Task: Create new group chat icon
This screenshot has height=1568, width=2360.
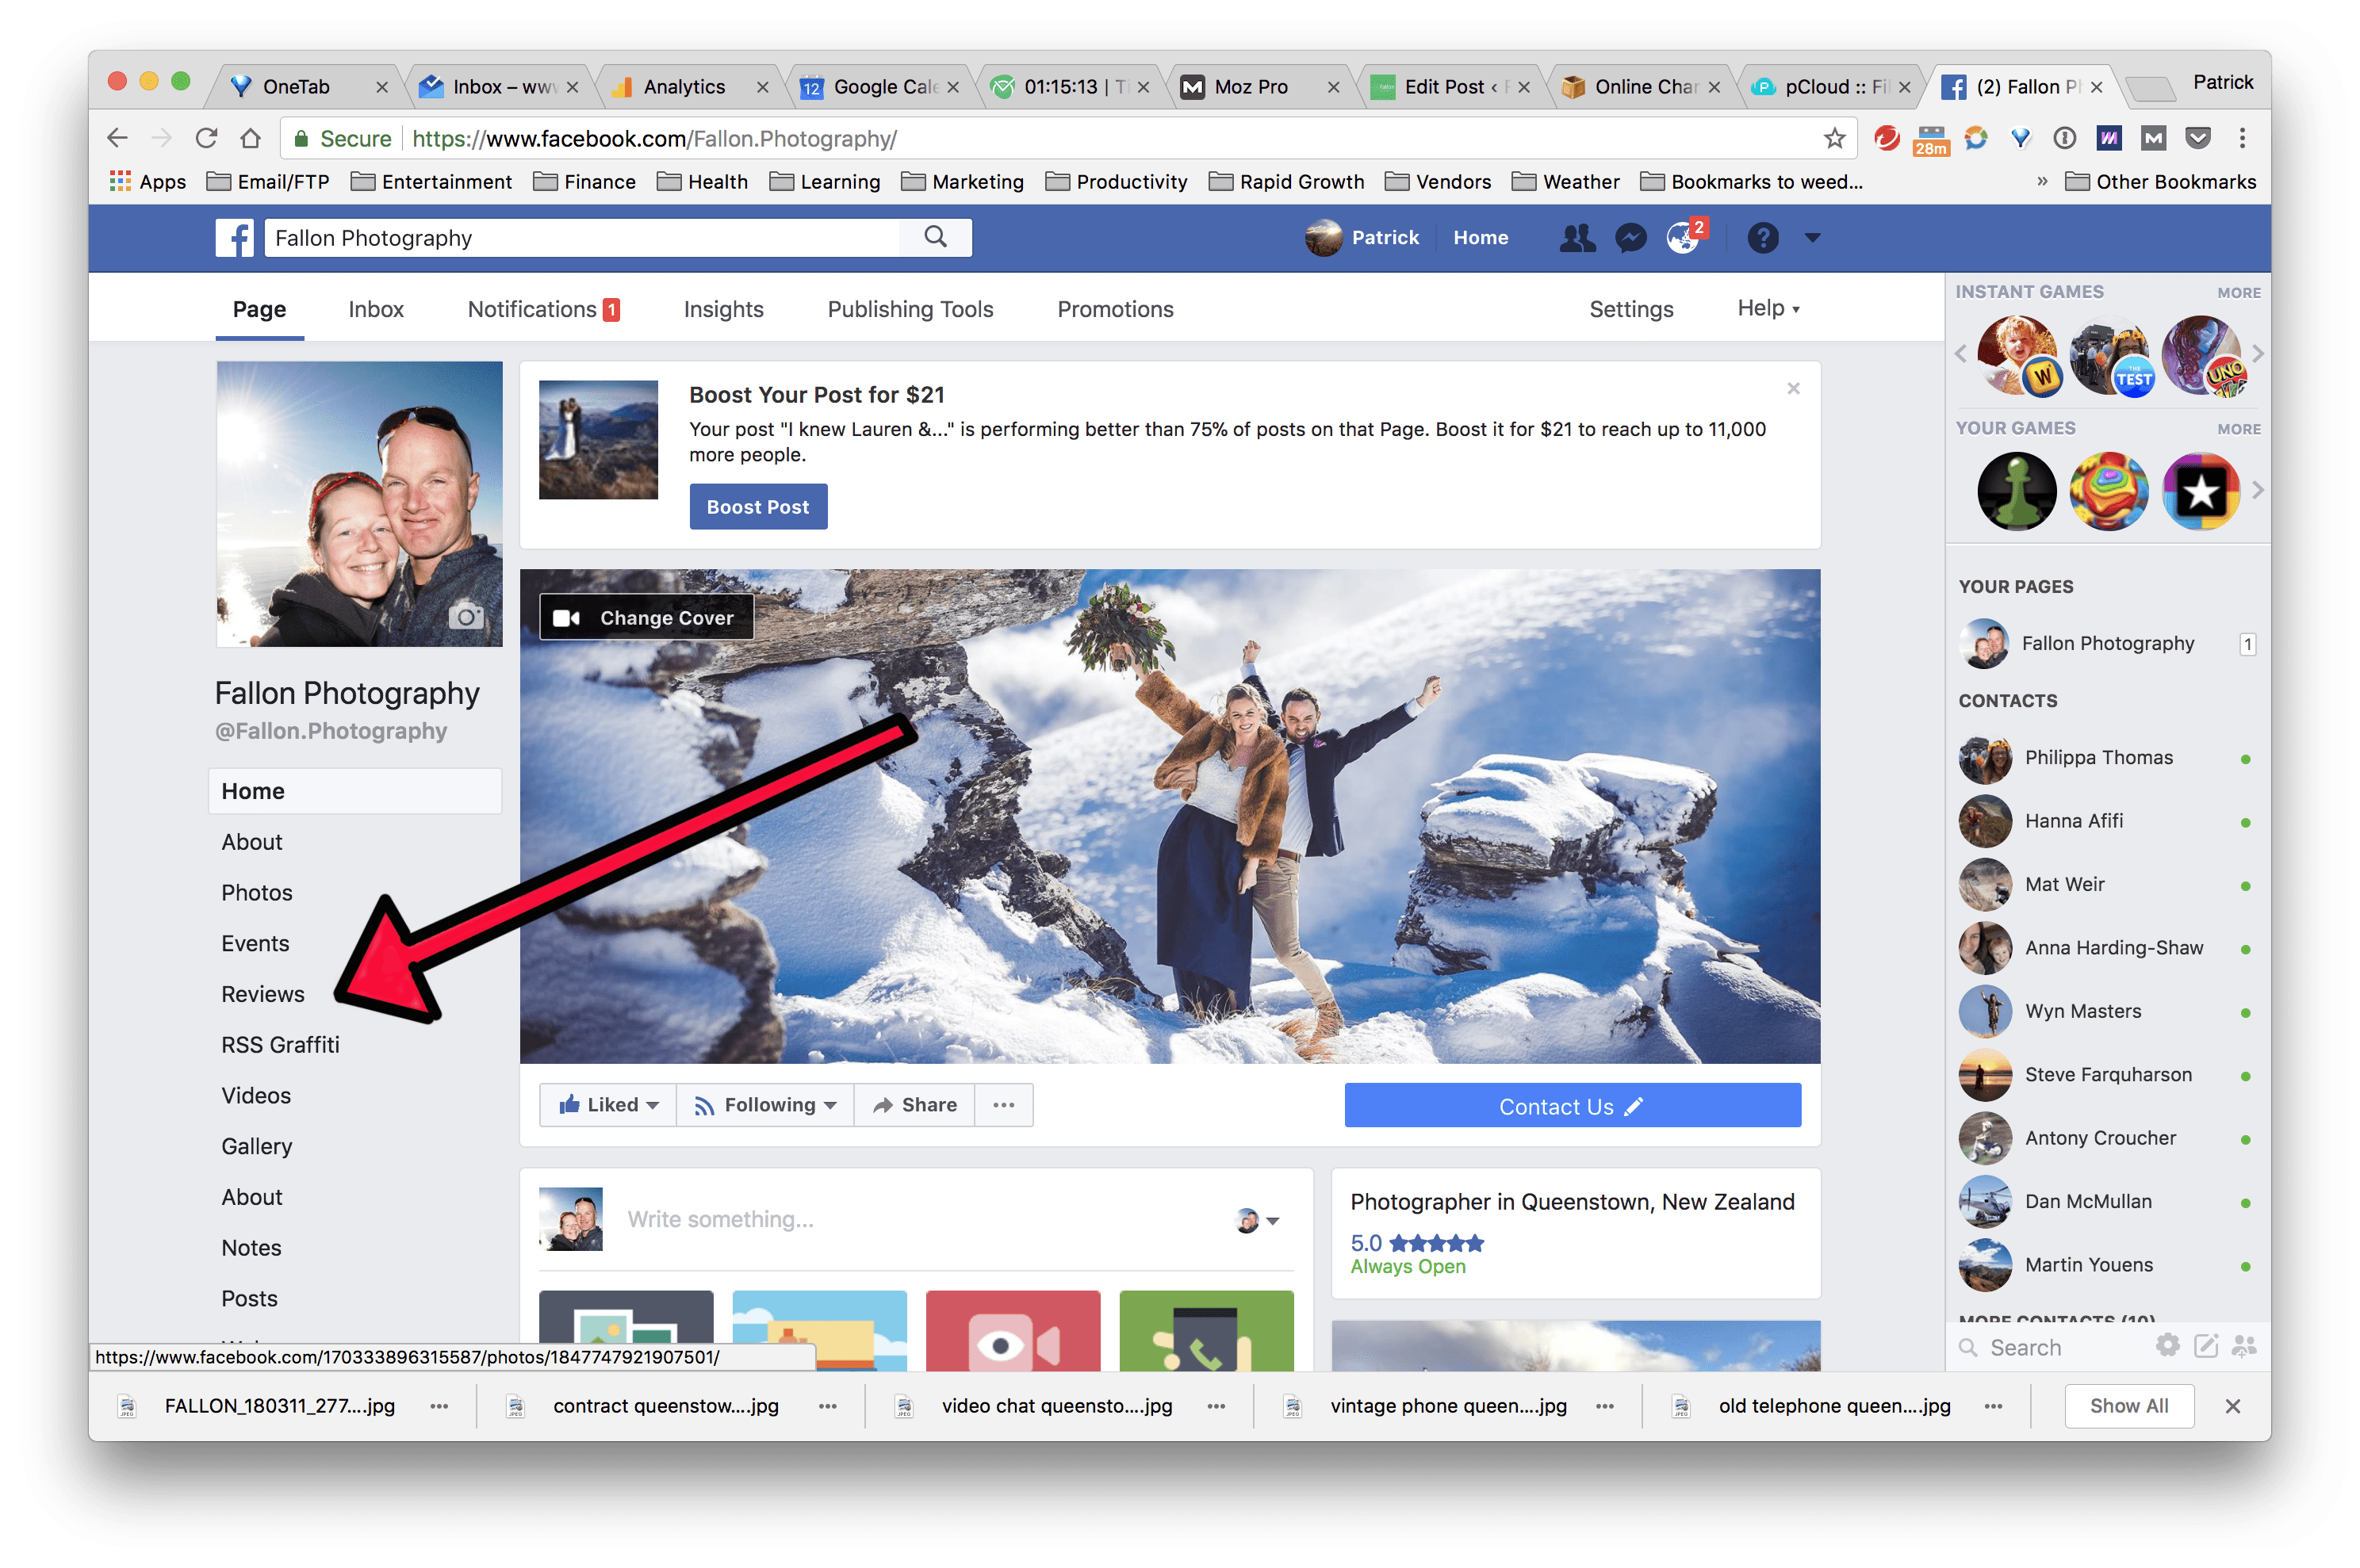Action: 2244,1345
